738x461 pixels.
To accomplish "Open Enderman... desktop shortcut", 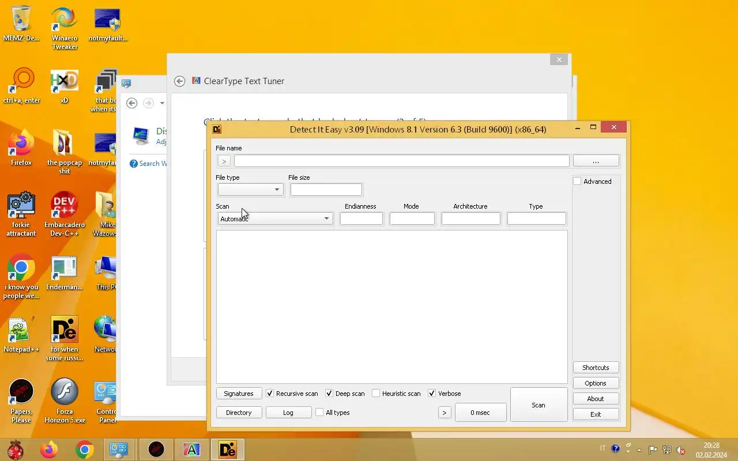I will point(65,273).
